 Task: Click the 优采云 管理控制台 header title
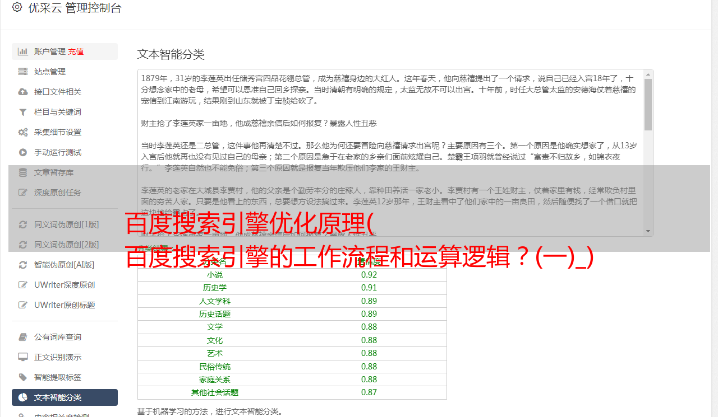point(75,8)
